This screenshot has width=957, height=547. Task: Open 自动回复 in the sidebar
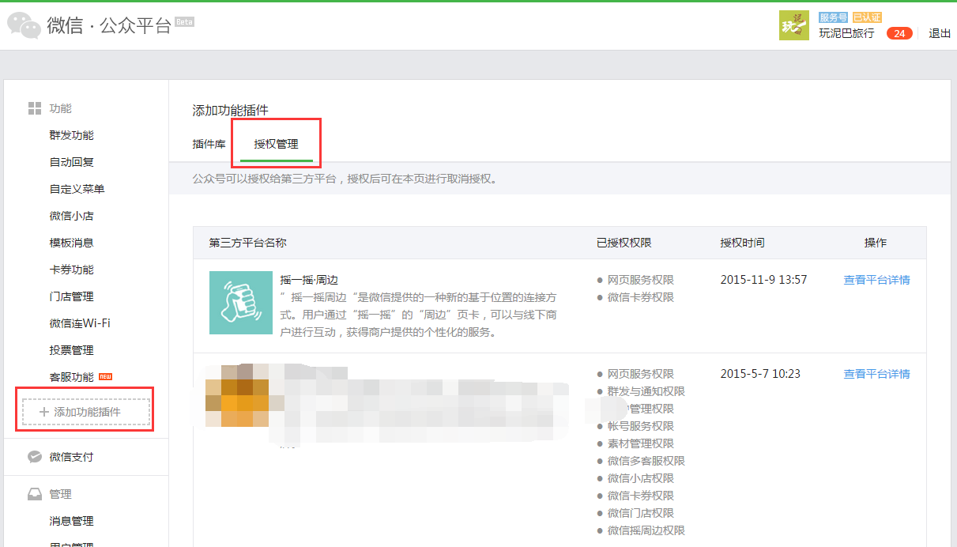pyautogui.click(x=71, y=162)
